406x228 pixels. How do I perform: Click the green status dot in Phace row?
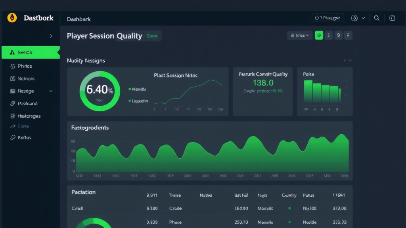pos(289,222)
